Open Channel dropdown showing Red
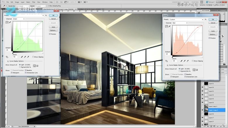This screenshot has width=228, height=128. [180, 23]
